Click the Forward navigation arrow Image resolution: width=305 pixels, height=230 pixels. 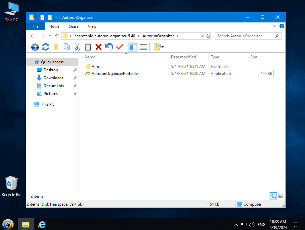coord(42,36)
